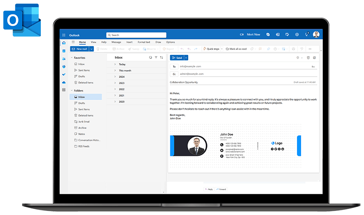The width and height of the screenshot is (364, 215).
Task: Click the Reply arrow in ribbon
Action: pos(182,49)
